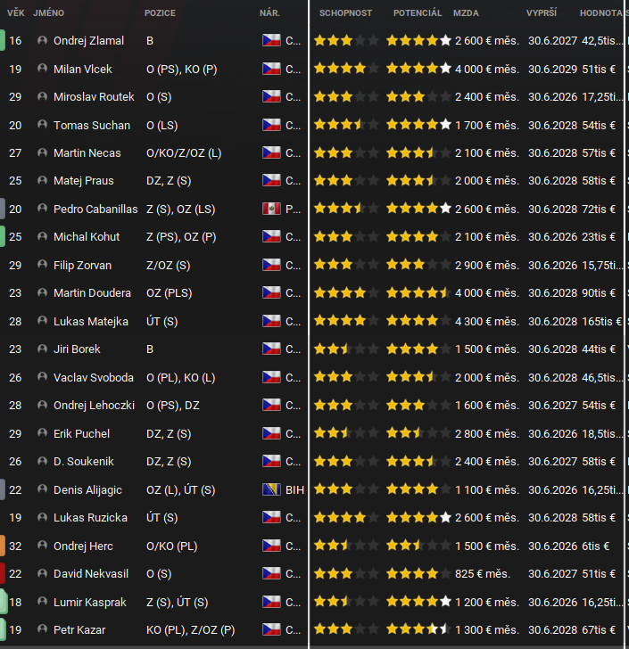Viewport: 629px width, 649px height.
Task: Sort by the NÁR. column header
Action: click(269, 12)
